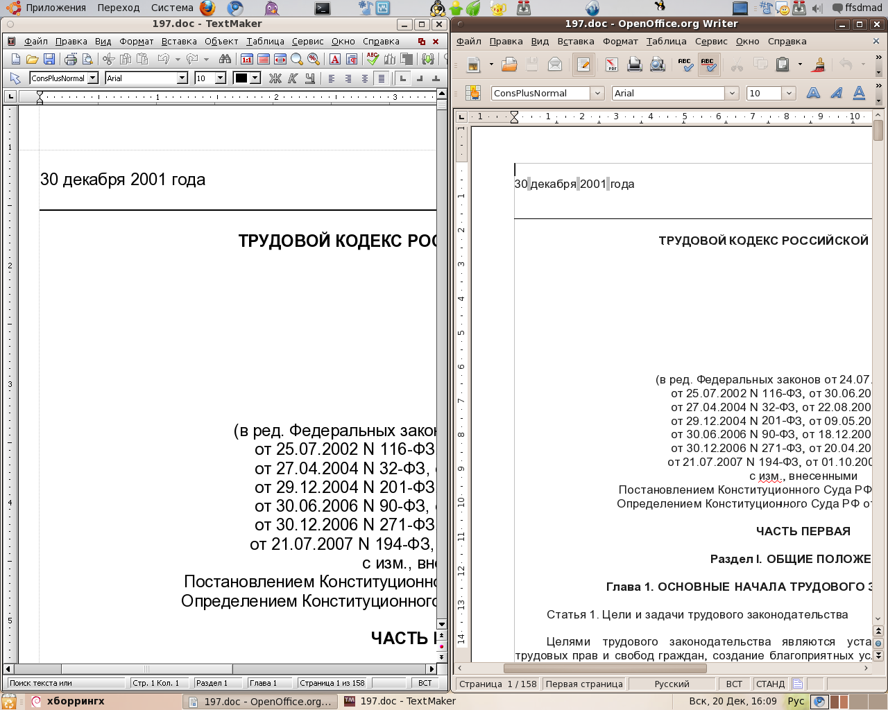
Task: Open Объект menu in TextMaker
Action: click(221, 42)
